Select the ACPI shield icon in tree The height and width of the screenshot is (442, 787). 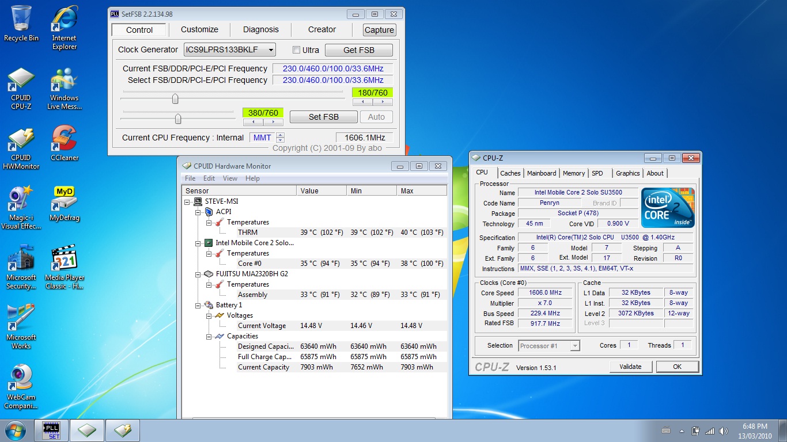[x=209, y=212]
